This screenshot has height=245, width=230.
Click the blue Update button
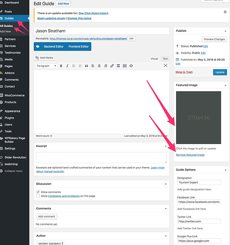[x=220, y=72]
